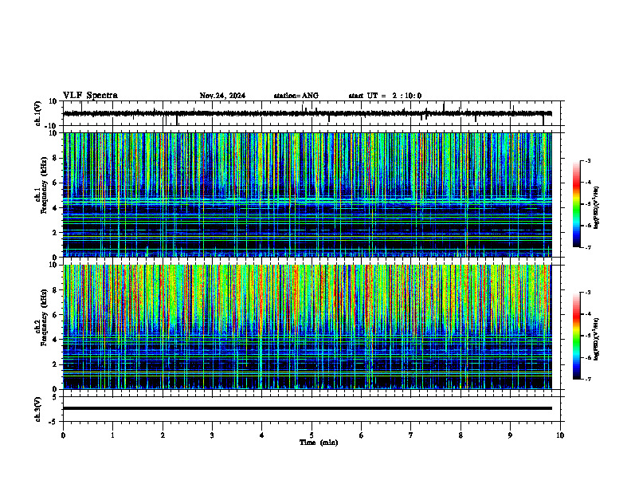Click the time axis tick label "5"
The height and width of the screenshot is (488, 631).
pyautogui.click(x=312, y=435)
